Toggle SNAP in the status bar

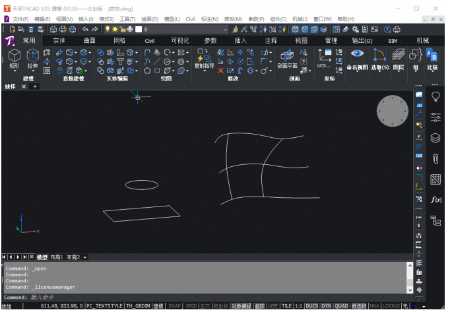click(x=174, y=306)
